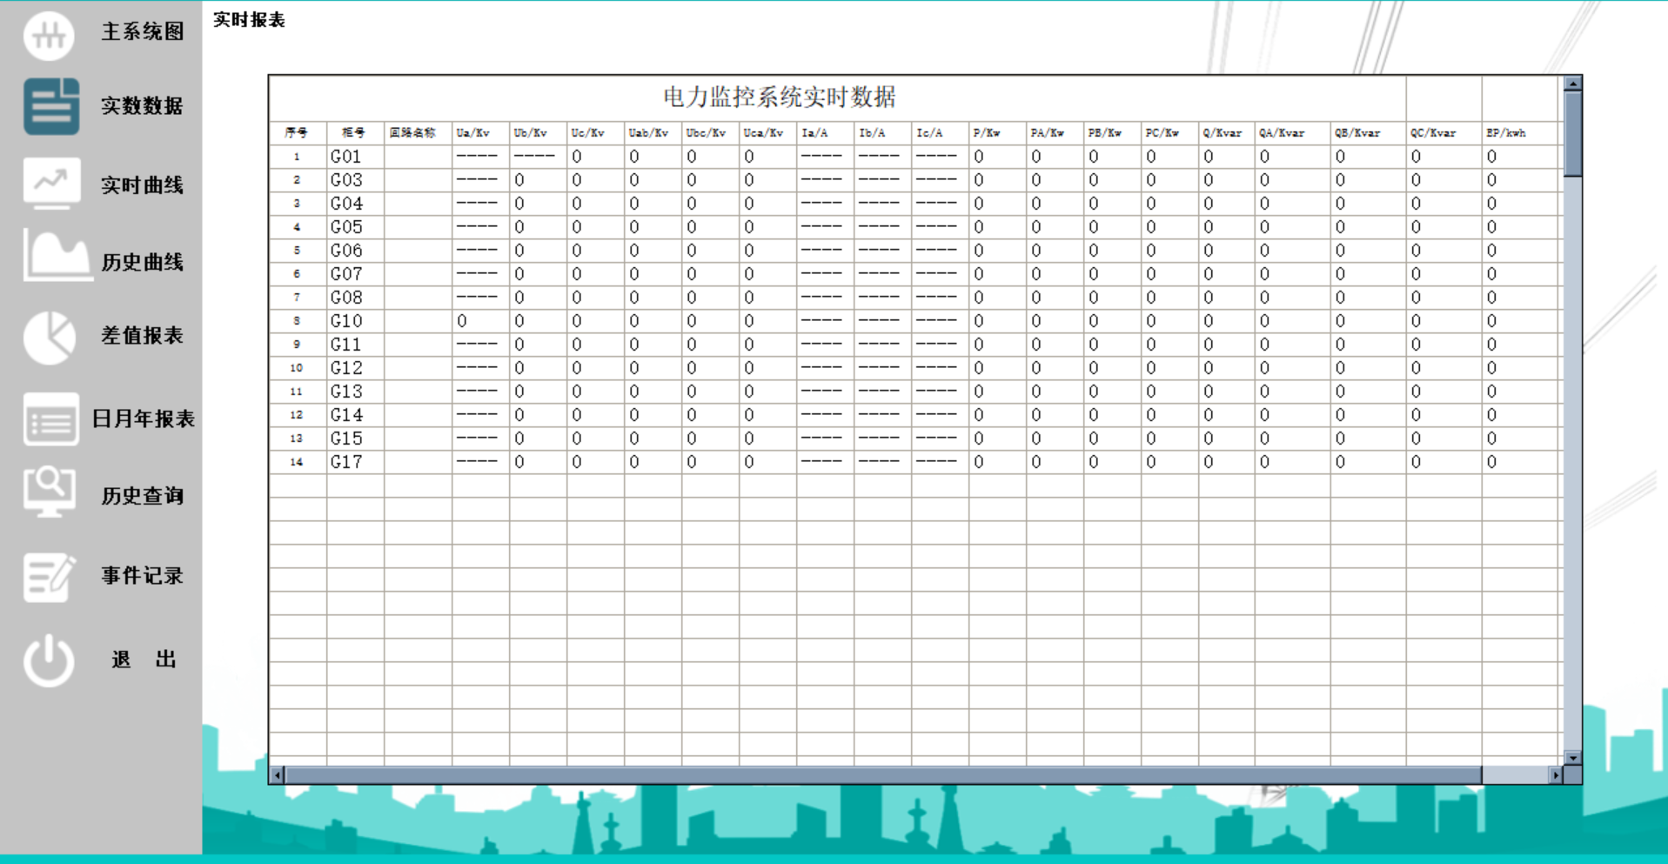Viewport: 1668px width, 864px height.
Task: Select the G10 cabinet row
Action: [x=346, y=320]
